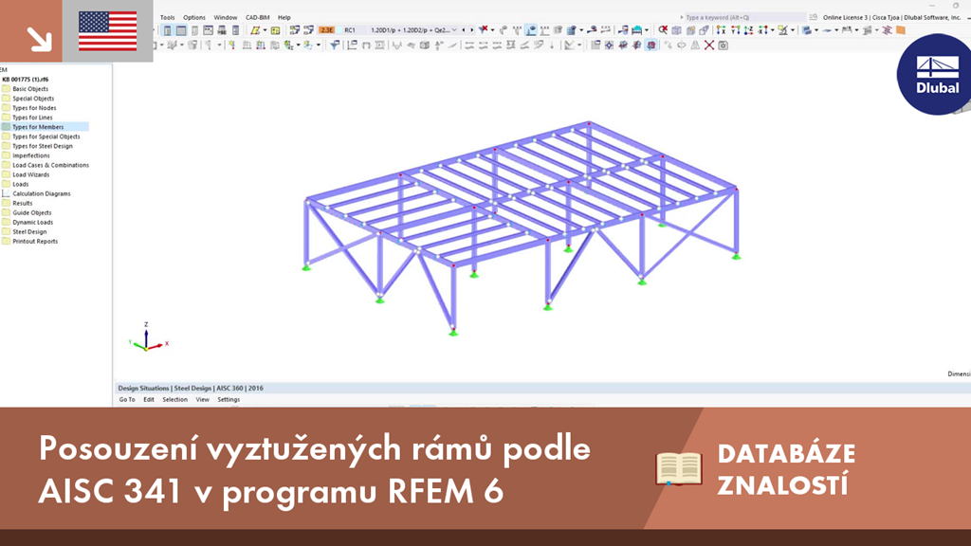Click the orange 2.3E design situation badge
This screenshot has width=971, height=546.
pyautogui.click(x=327, y=29)
